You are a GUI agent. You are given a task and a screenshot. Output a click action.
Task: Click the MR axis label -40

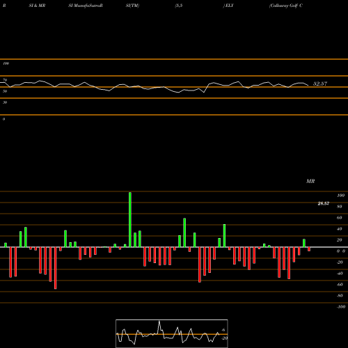[x=340, y=274]
